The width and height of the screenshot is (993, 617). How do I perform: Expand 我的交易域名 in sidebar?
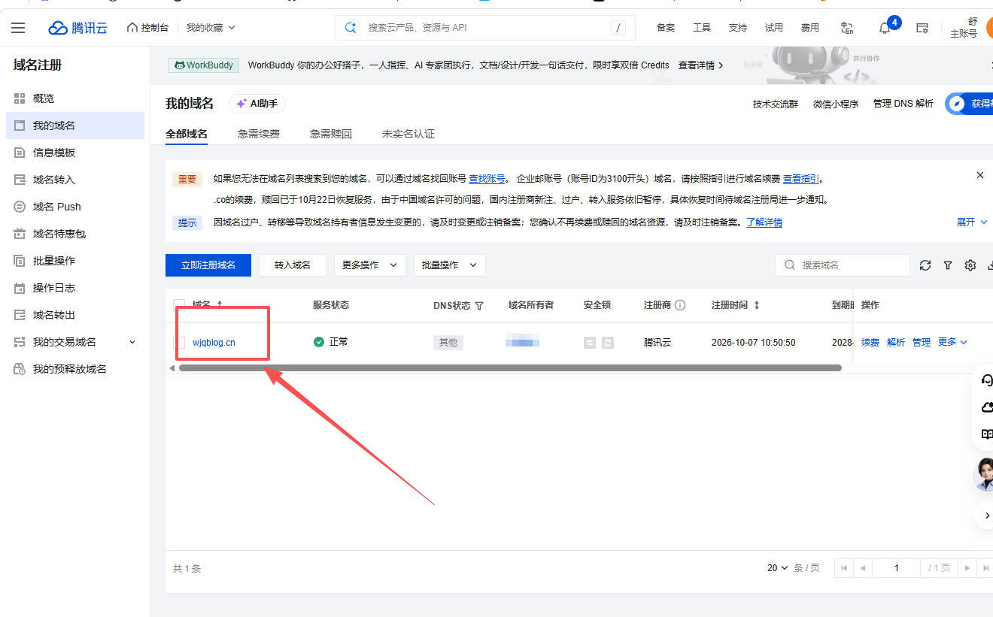pyautogui.click(x=75, y=342)
